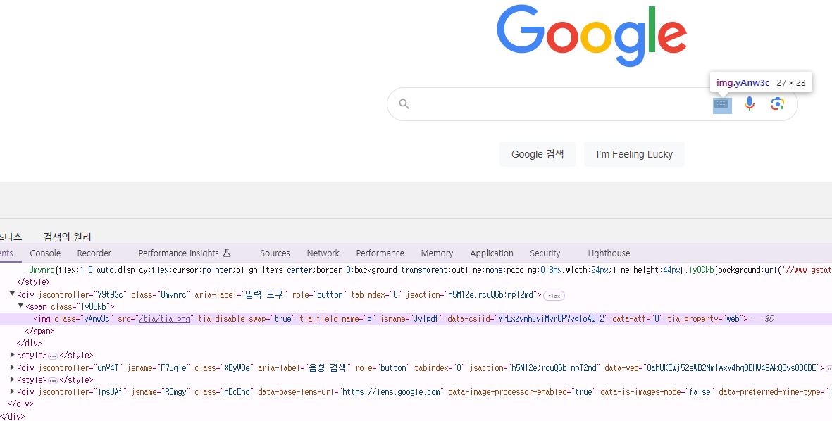This screenshot has width=832, height=421.
Task: Select the closing </span> tag line
Action: tap(39, 332)
